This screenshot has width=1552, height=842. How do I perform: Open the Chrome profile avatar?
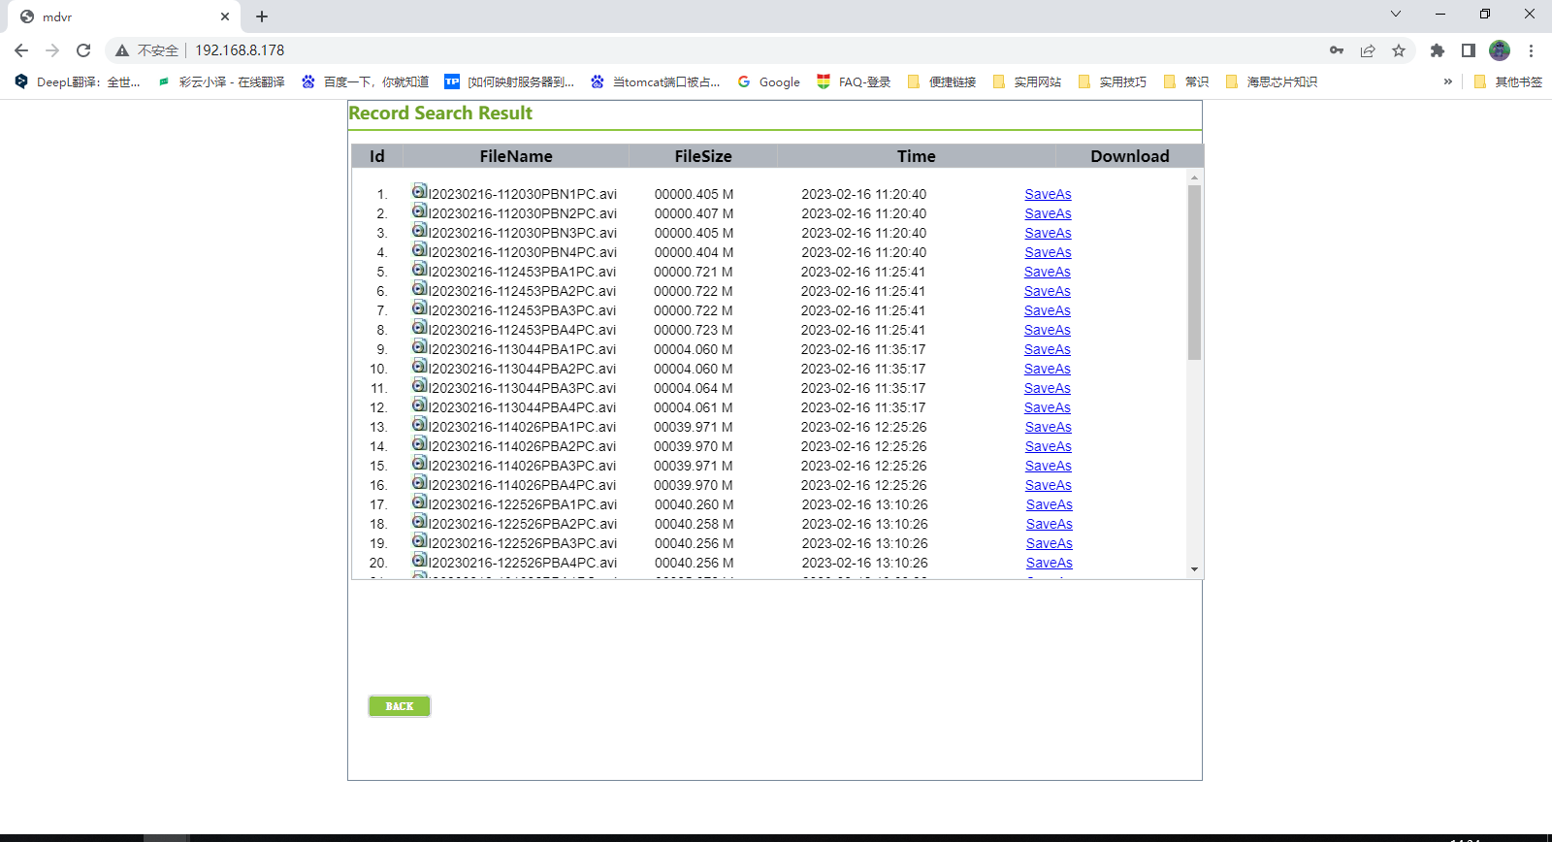(1500, 50)
